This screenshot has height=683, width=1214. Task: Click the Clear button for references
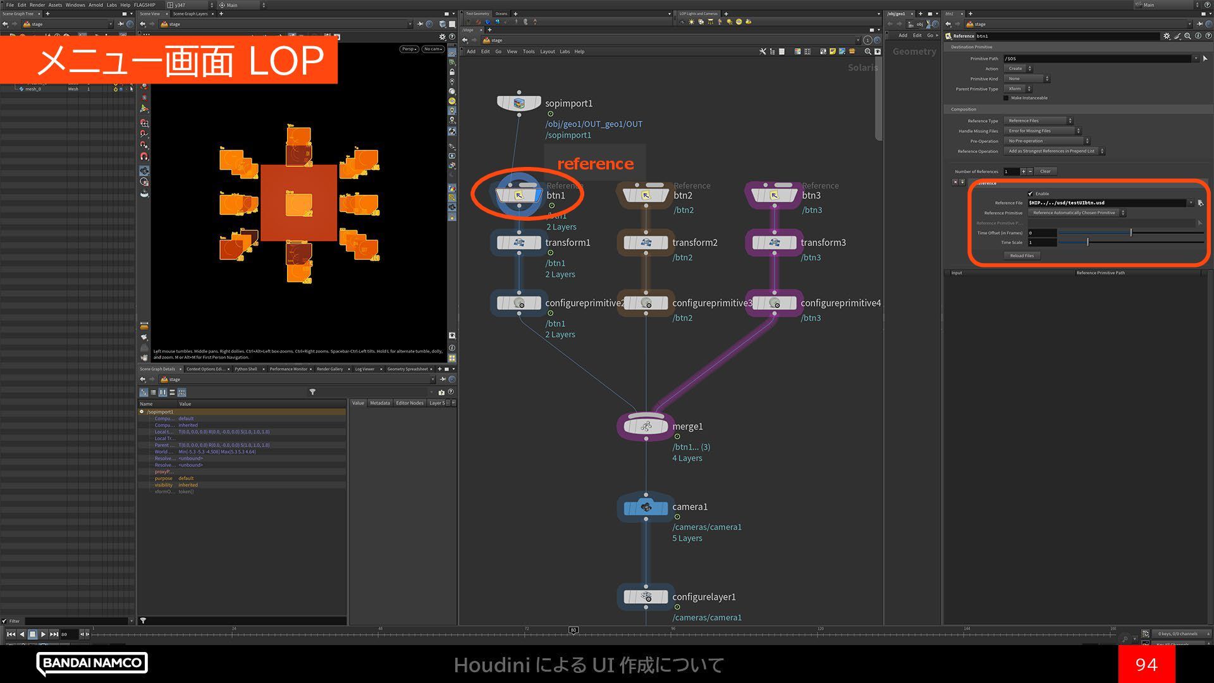1045,171
